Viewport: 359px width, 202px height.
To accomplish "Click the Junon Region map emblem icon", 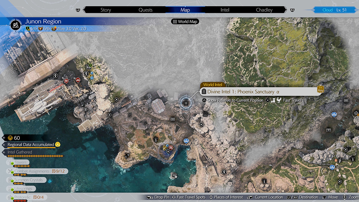I will click(x=15, y=25).
